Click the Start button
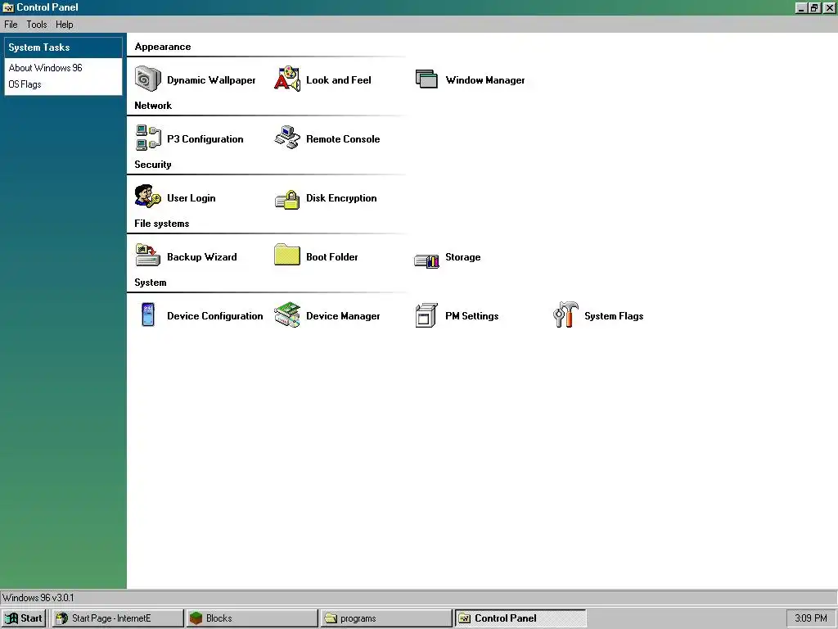This screenshot has width=838, height=629. coord(24,618)
